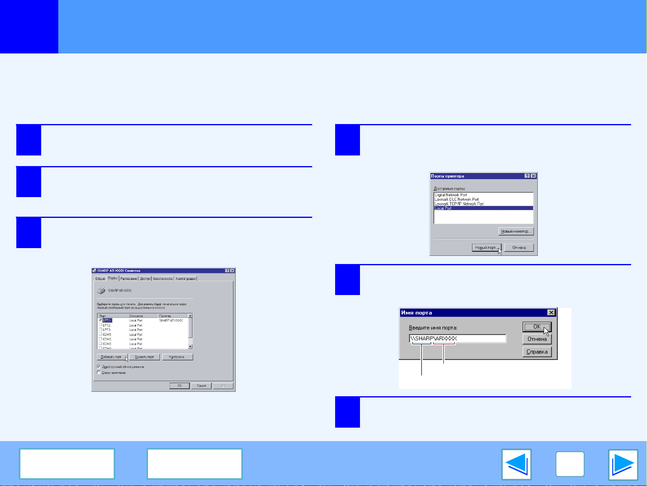Select Lexmark TCP/IP Network Port in list
The width and height of the screenshot is (647, 486).
coord(459,204)
